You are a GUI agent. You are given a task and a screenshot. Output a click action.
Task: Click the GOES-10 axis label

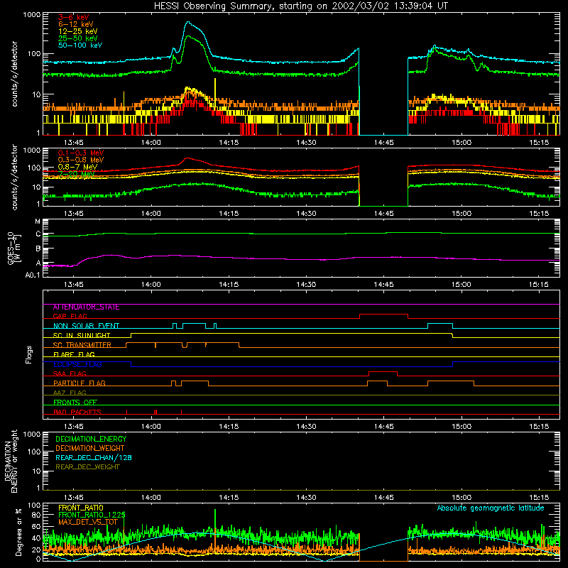pos(14,248)
